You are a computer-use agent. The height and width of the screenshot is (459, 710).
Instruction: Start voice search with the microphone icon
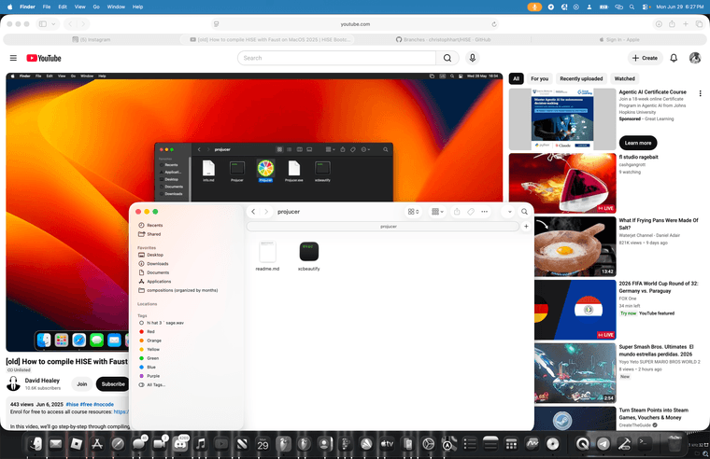473,58
